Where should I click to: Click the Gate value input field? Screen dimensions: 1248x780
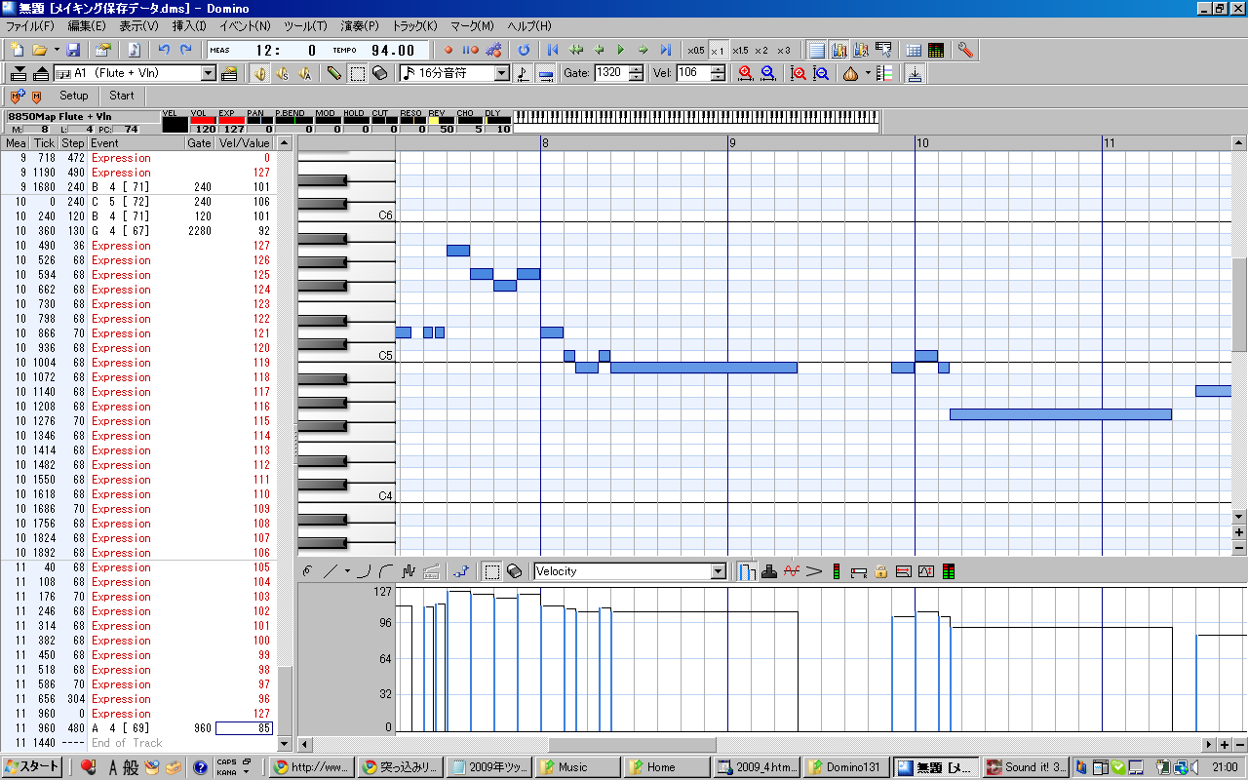pos(609,73)
